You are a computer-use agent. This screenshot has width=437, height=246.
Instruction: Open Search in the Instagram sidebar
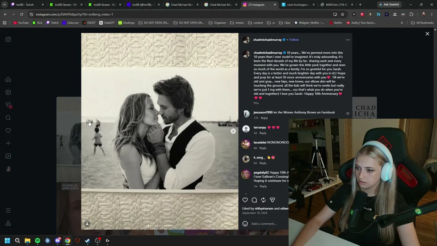pos(8,118)
